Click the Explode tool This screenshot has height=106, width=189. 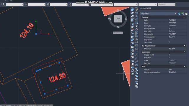point(136,65)
